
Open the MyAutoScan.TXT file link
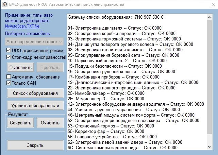click(x=22, y=26)
